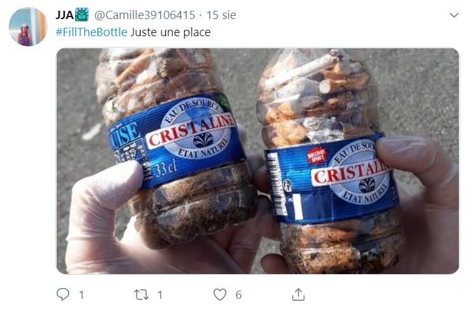Image resolution: width=471 pixels, height=309 pixels.
Task: Open the @Camille39106415 handle link
Action: tap(145, 15)
